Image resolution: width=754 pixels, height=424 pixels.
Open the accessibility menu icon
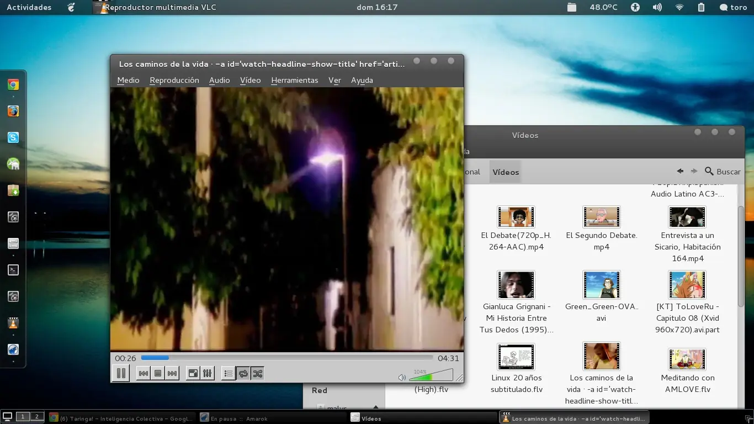[635, 7]
